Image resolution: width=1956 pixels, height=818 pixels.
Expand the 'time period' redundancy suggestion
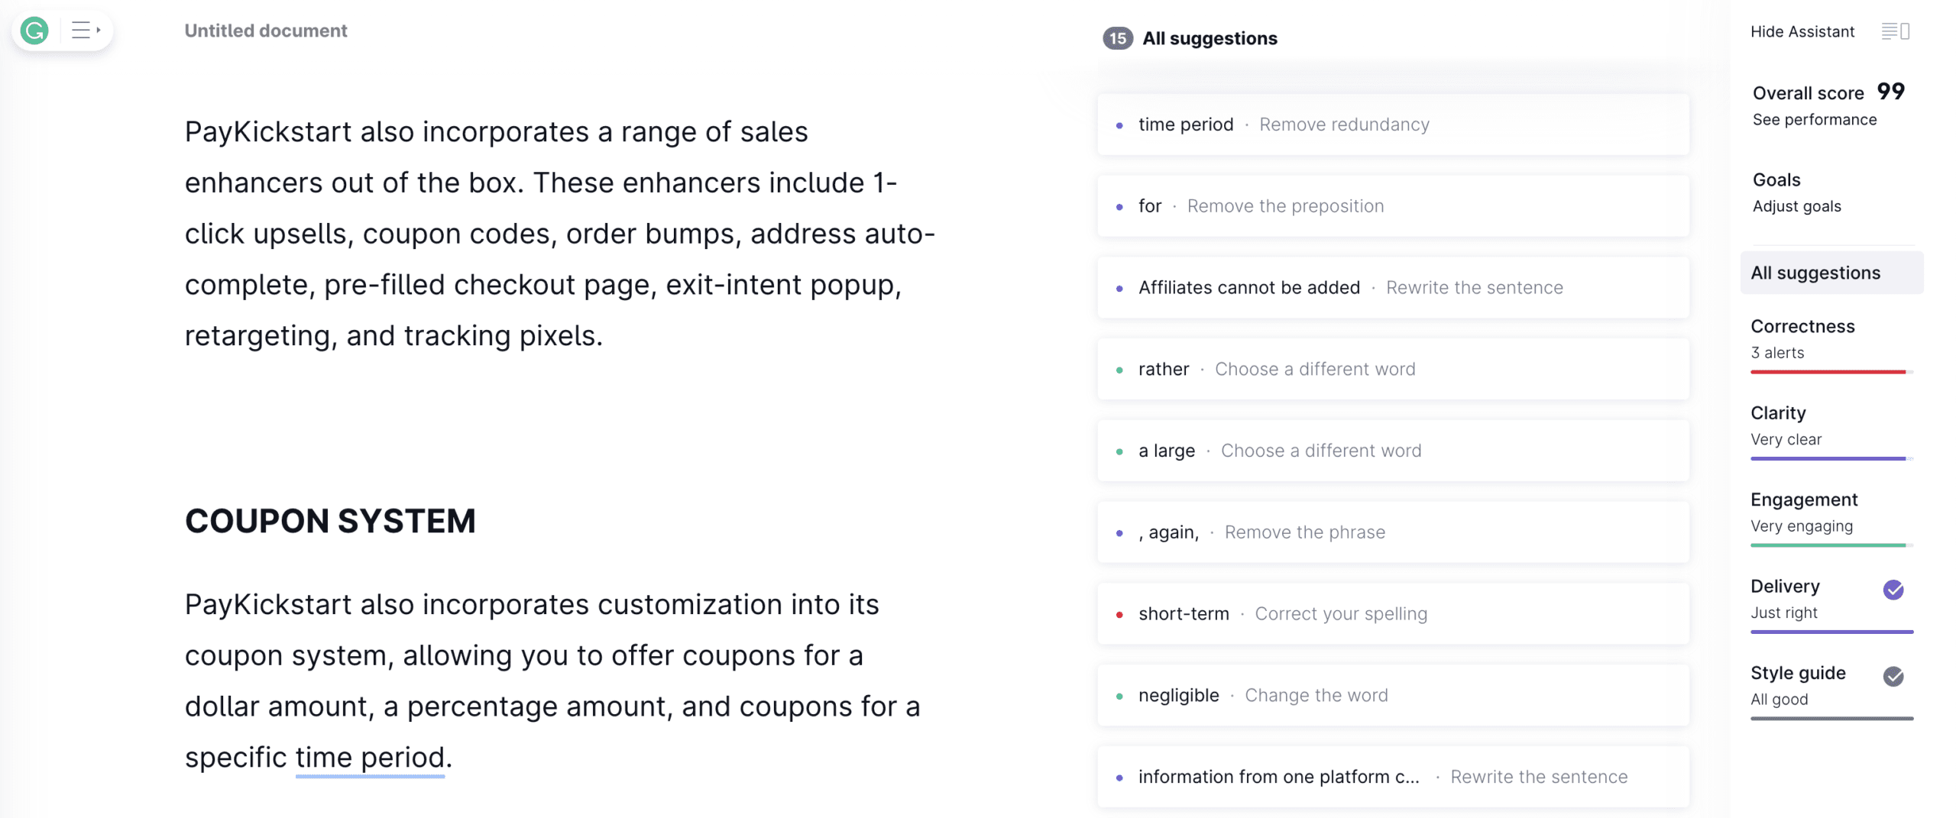(1393, 124)
